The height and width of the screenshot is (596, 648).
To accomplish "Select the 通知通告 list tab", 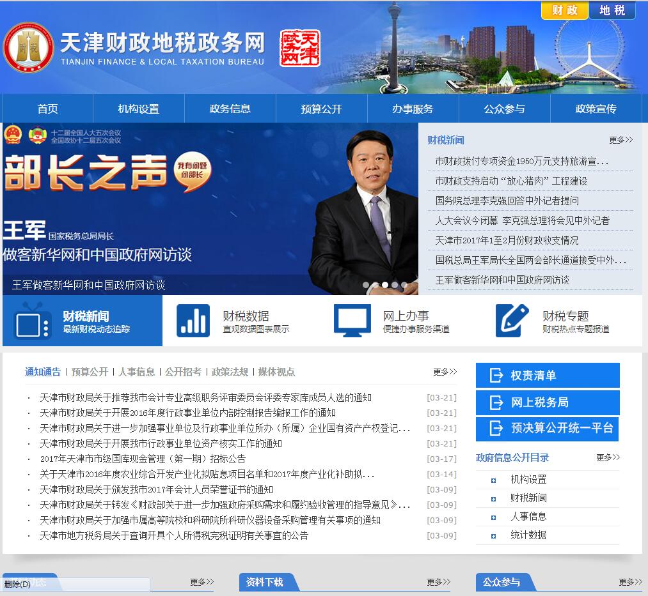I will (43, 372).
